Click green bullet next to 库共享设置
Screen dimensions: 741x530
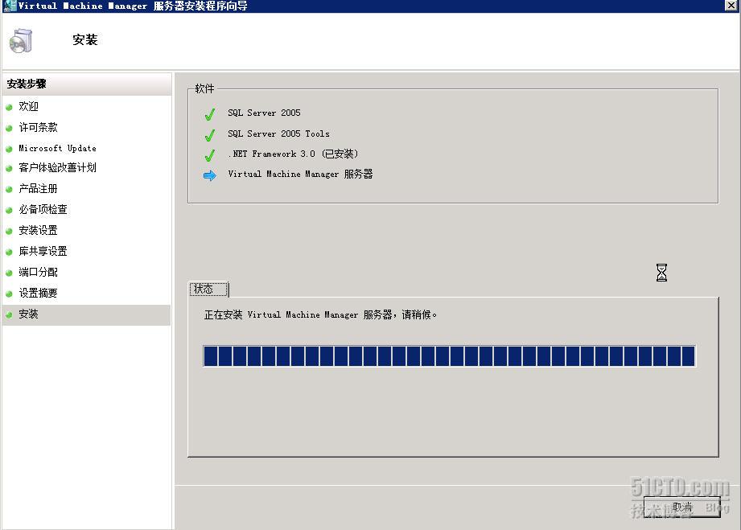click(9, 252)
